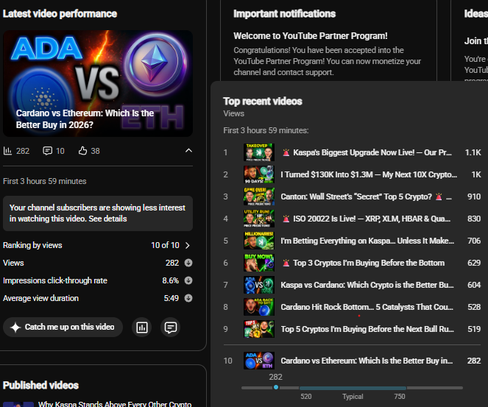Click 'Why Kaspa Stands Above Every Other Crypto' video
This screenshot has height=407, width=488.
(115, 404)
